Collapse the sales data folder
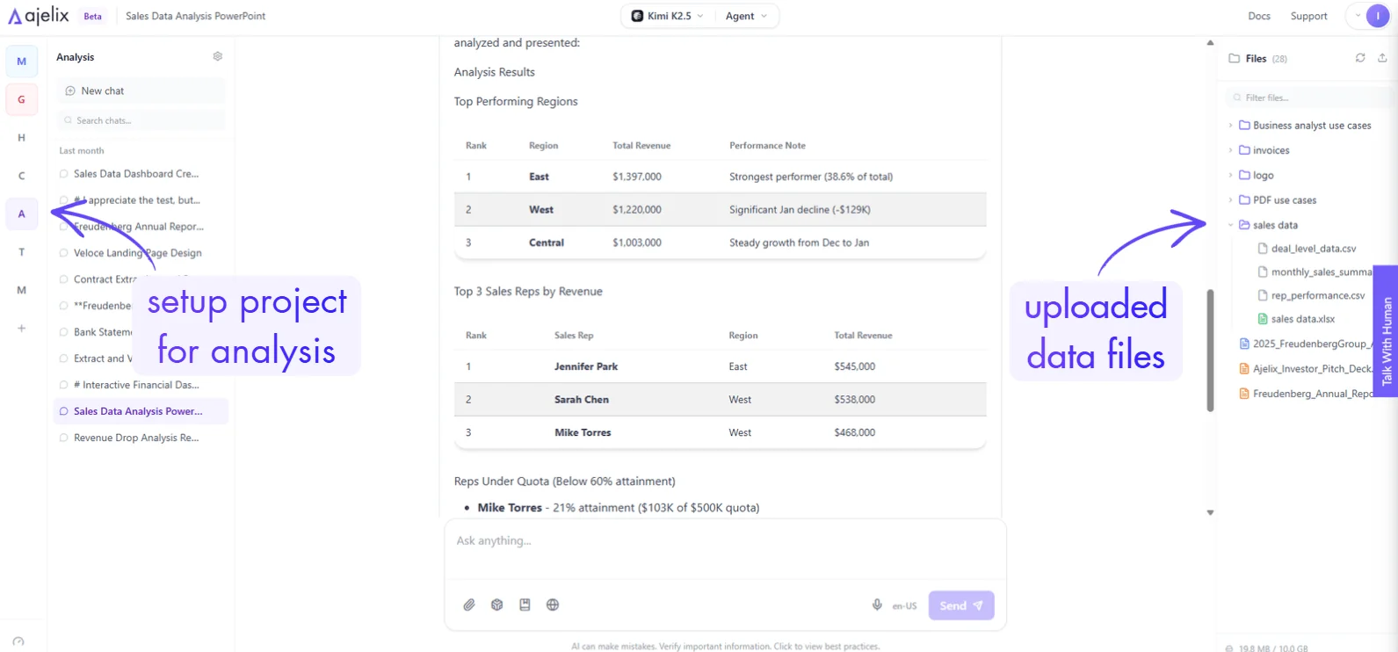The width and height of the screenshot is (1398, 652). tap(1274, 225)
